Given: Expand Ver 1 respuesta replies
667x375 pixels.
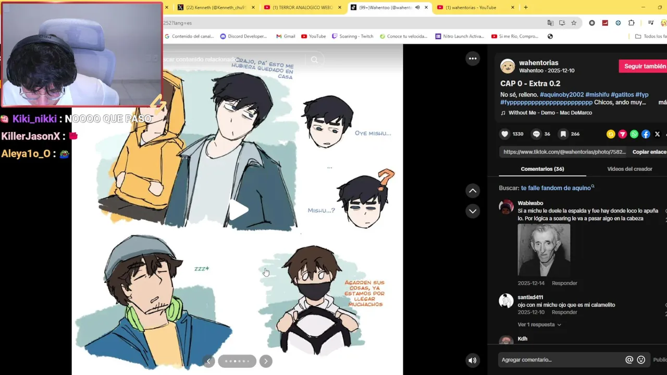Looking at the screenshot, I should (x=539, y=324).
